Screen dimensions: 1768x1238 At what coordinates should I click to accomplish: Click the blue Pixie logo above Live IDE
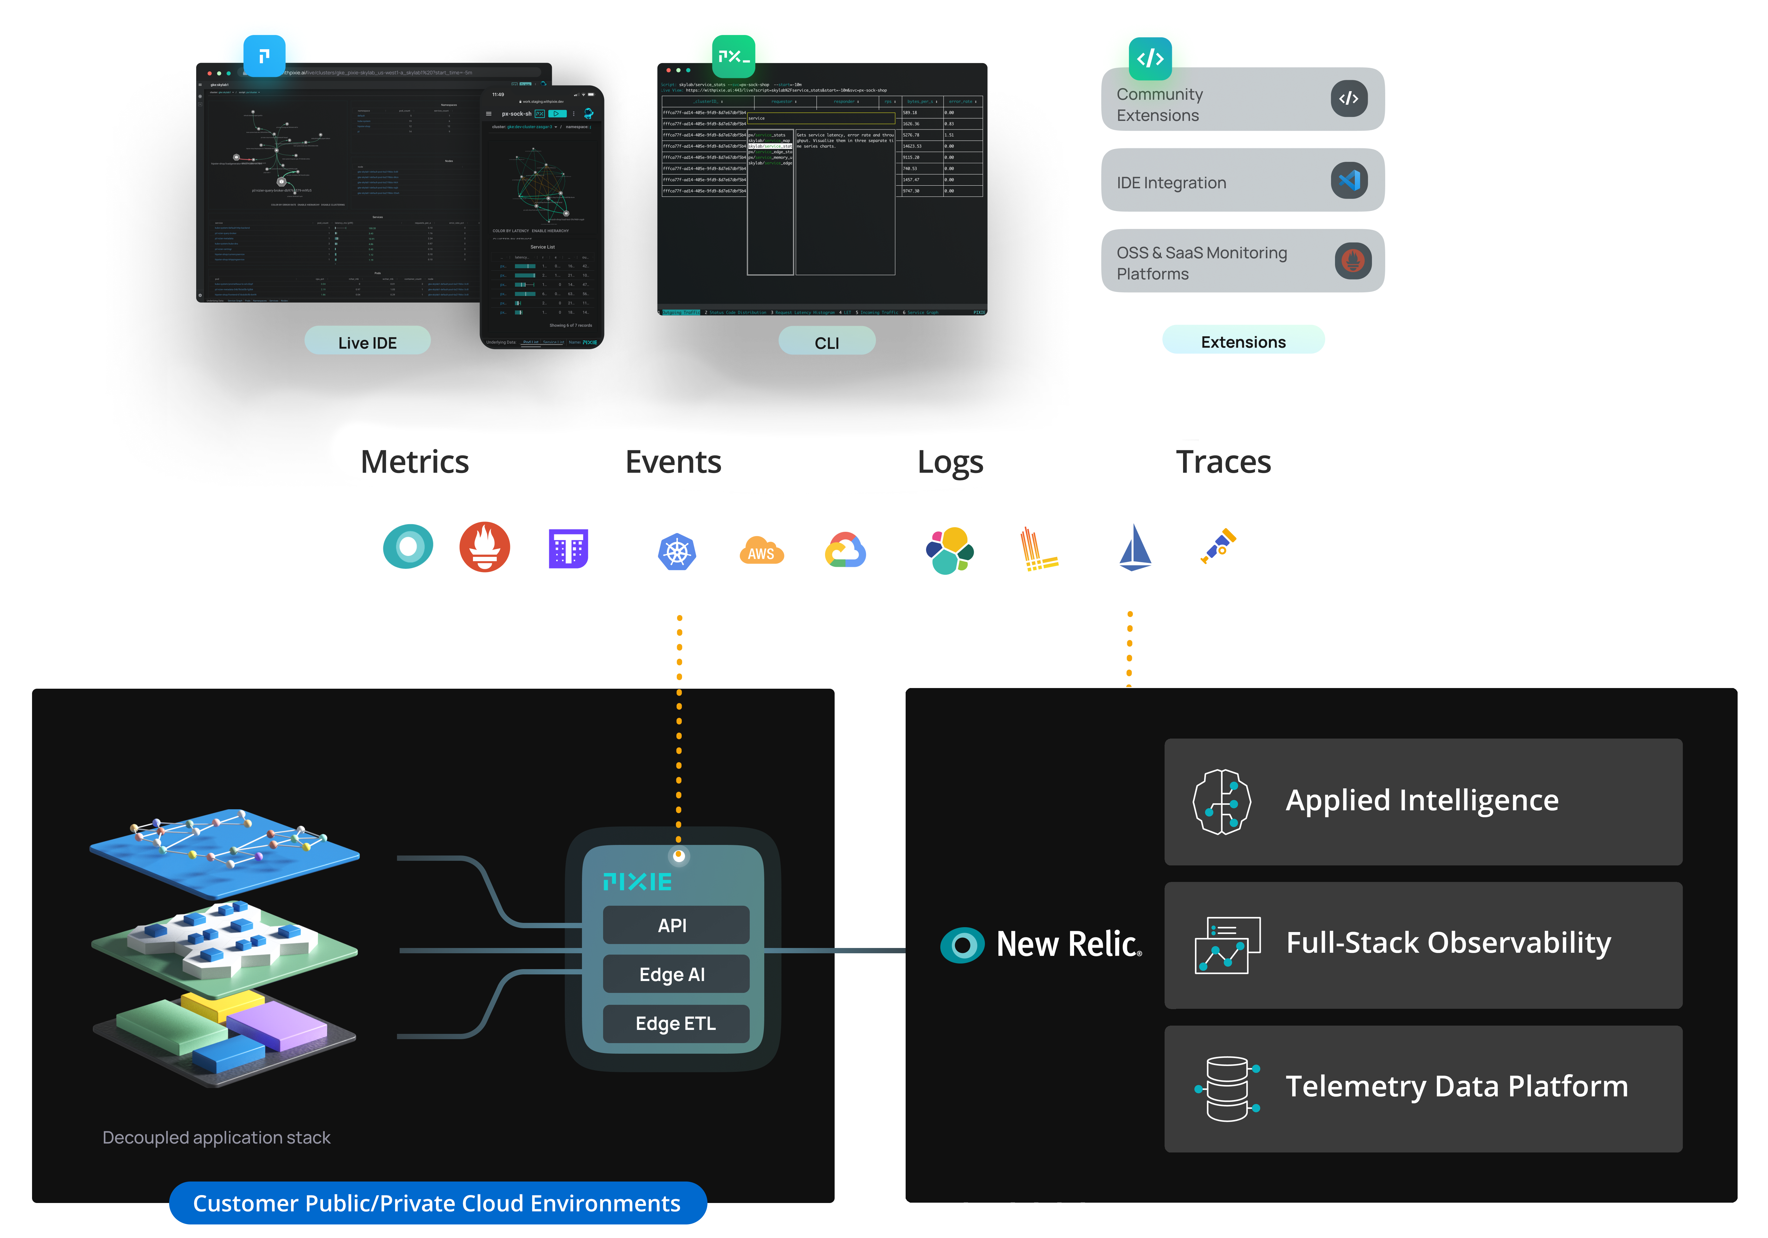pyautogui.click(x=264, y=55)
